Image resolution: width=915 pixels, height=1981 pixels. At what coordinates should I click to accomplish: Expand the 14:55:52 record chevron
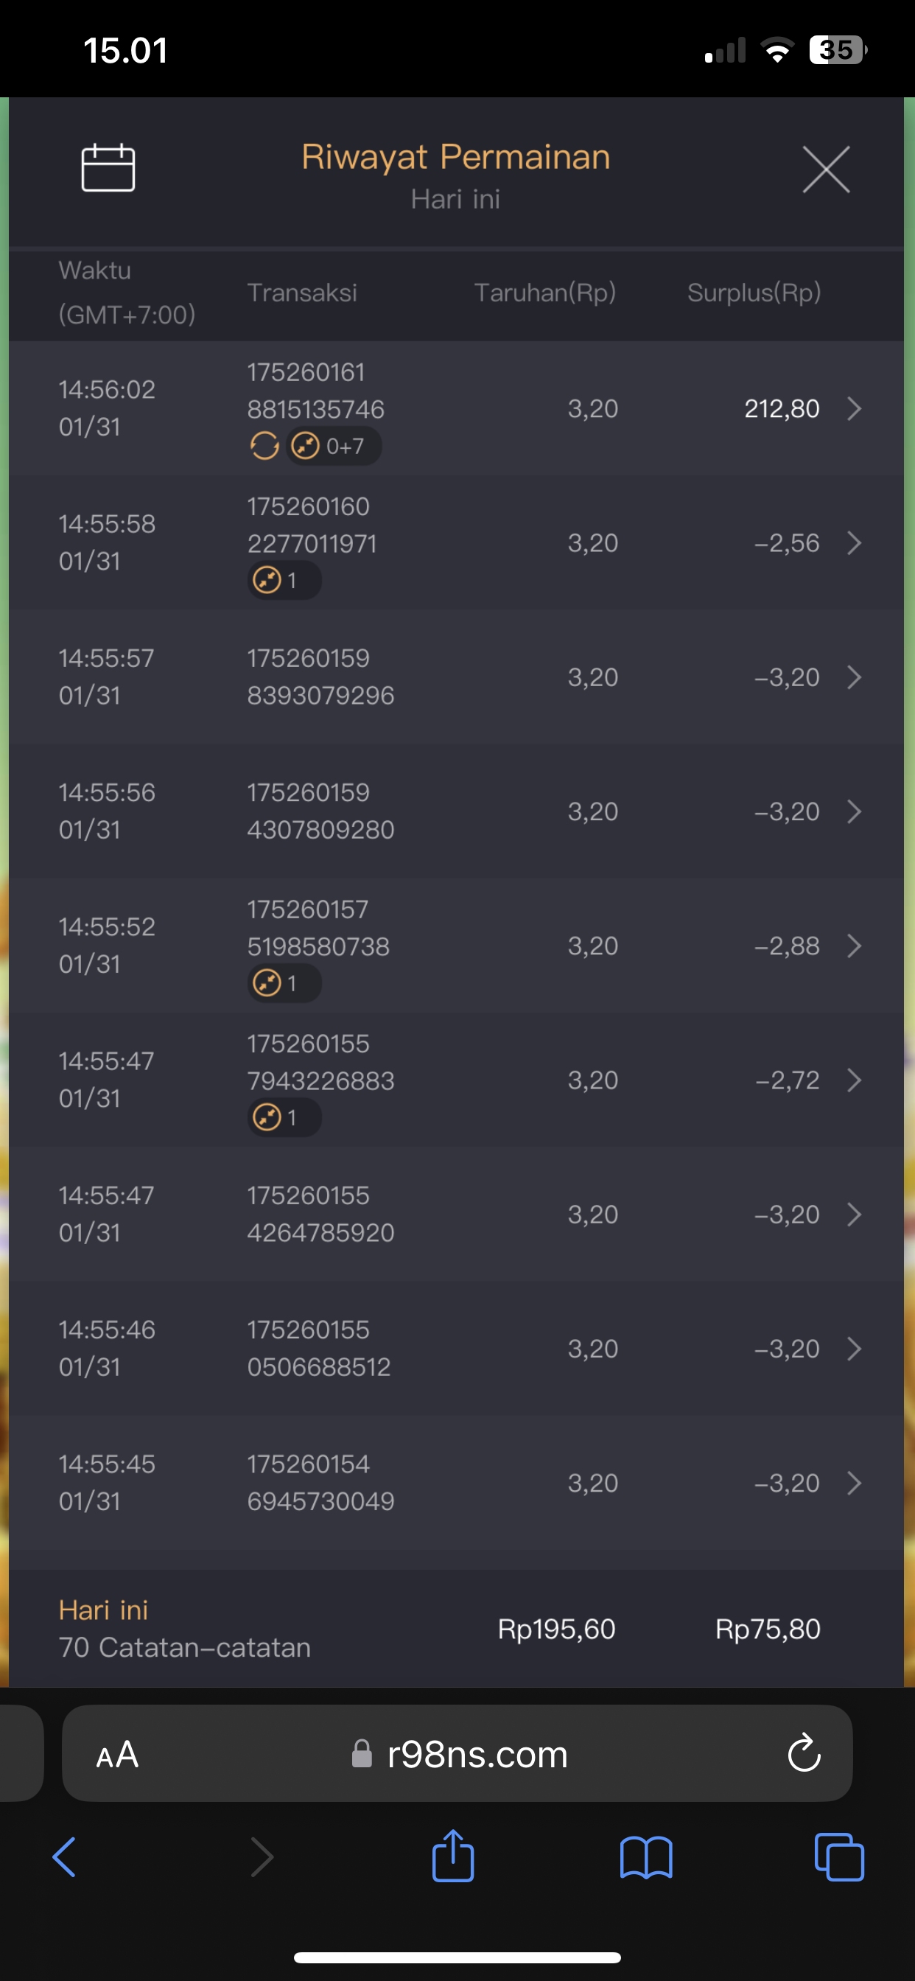(x=854, y=946)
